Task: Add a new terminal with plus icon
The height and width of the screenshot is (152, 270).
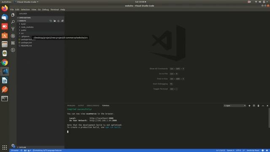Action: [249, 106]
